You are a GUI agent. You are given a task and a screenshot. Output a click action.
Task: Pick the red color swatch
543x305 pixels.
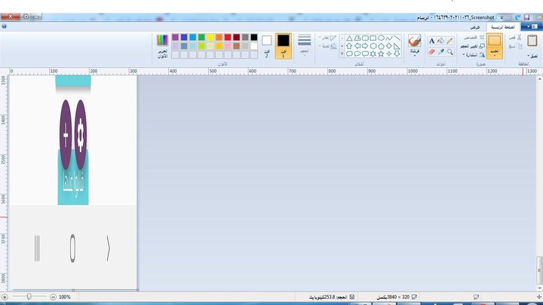point(228,38)
